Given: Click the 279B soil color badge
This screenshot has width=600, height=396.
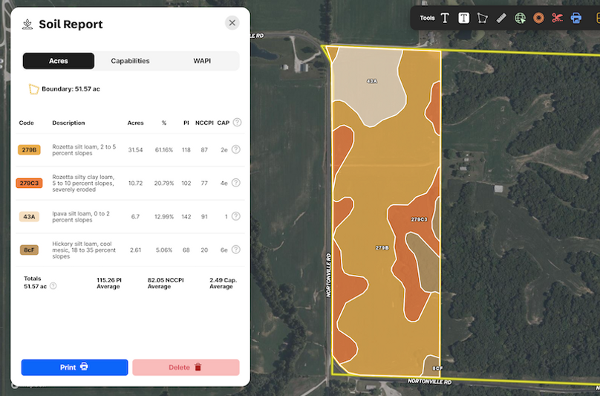Looking at the screenshot, I should (x=29, y=150).
